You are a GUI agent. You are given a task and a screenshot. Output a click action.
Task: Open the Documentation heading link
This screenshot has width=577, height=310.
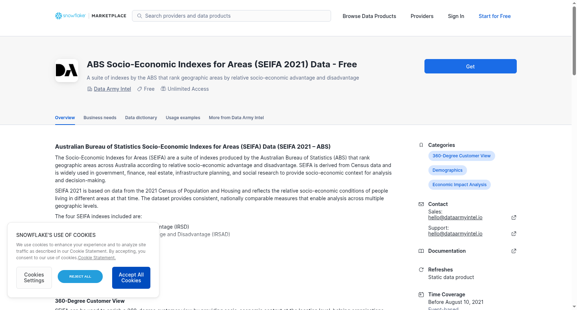(x=447, y=251)
